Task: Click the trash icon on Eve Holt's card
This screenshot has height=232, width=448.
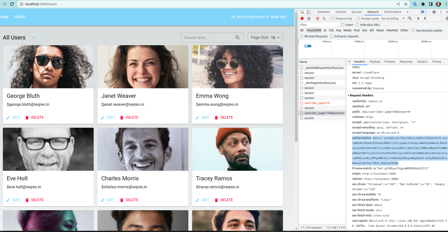Action: (x=27, y=200)
